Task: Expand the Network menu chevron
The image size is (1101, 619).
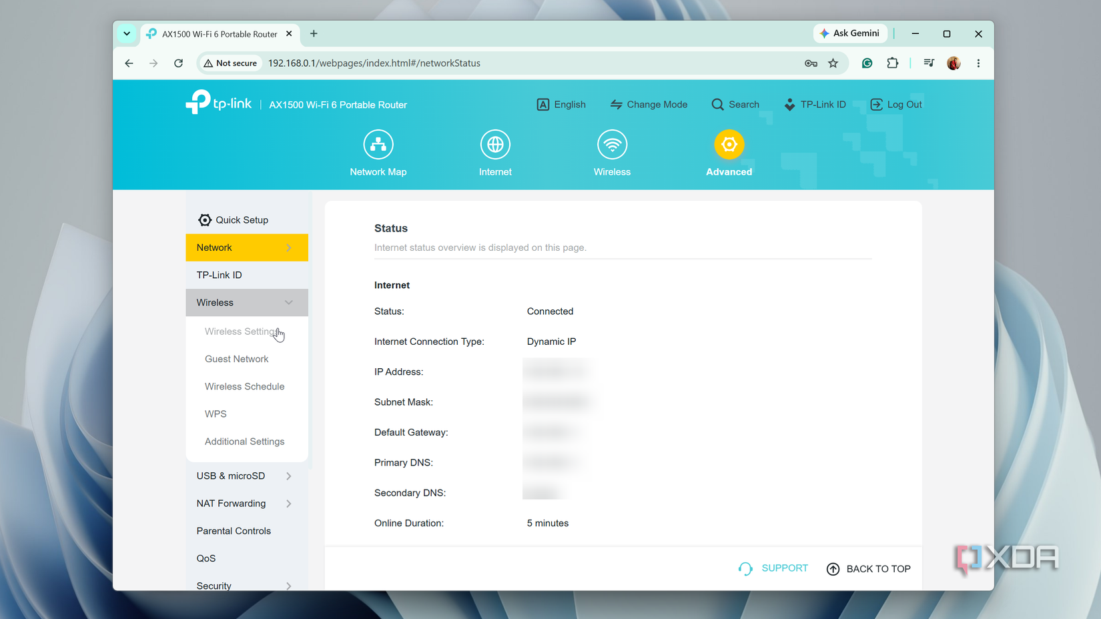Action: pos(289,247)
